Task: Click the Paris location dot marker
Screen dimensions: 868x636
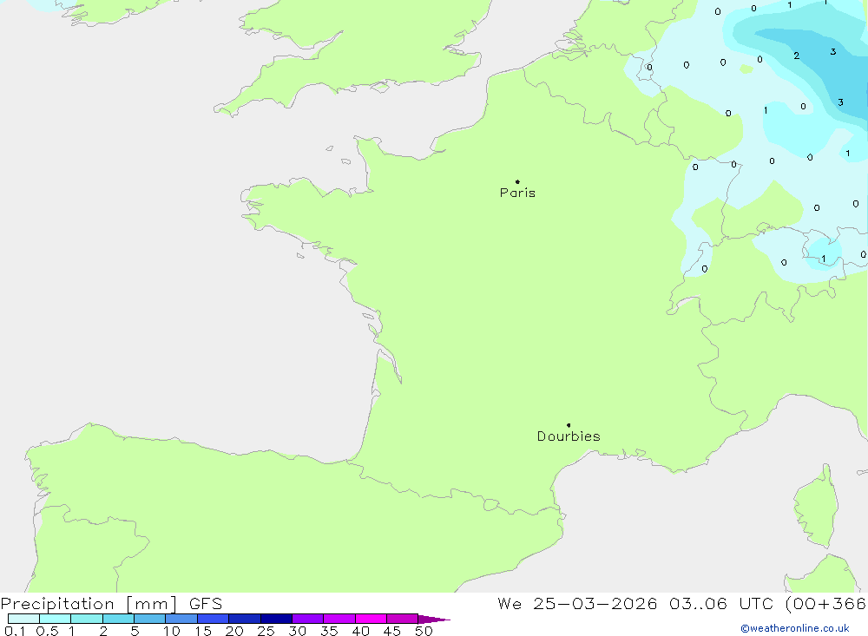Action: click(517, 181)
